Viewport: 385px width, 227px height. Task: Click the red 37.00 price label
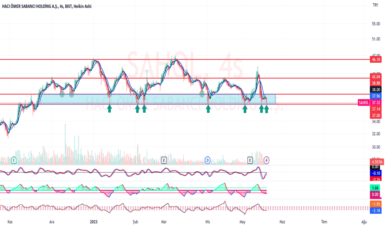pyautogui.click(x=375, y=116)
